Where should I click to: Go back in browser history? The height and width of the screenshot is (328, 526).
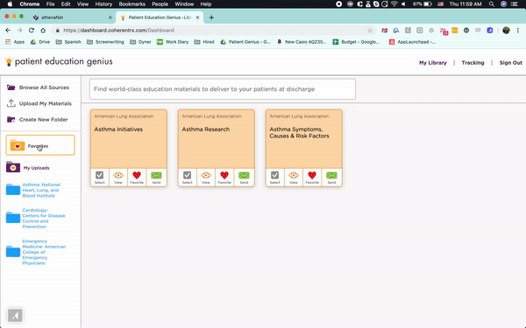pyautogui.click(x=8, y=30)
